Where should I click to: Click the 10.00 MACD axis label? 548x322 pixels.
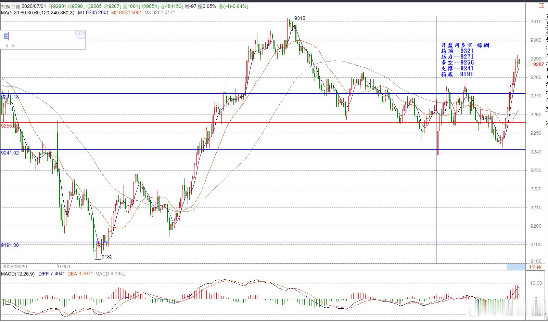click(x=536, y=283)
